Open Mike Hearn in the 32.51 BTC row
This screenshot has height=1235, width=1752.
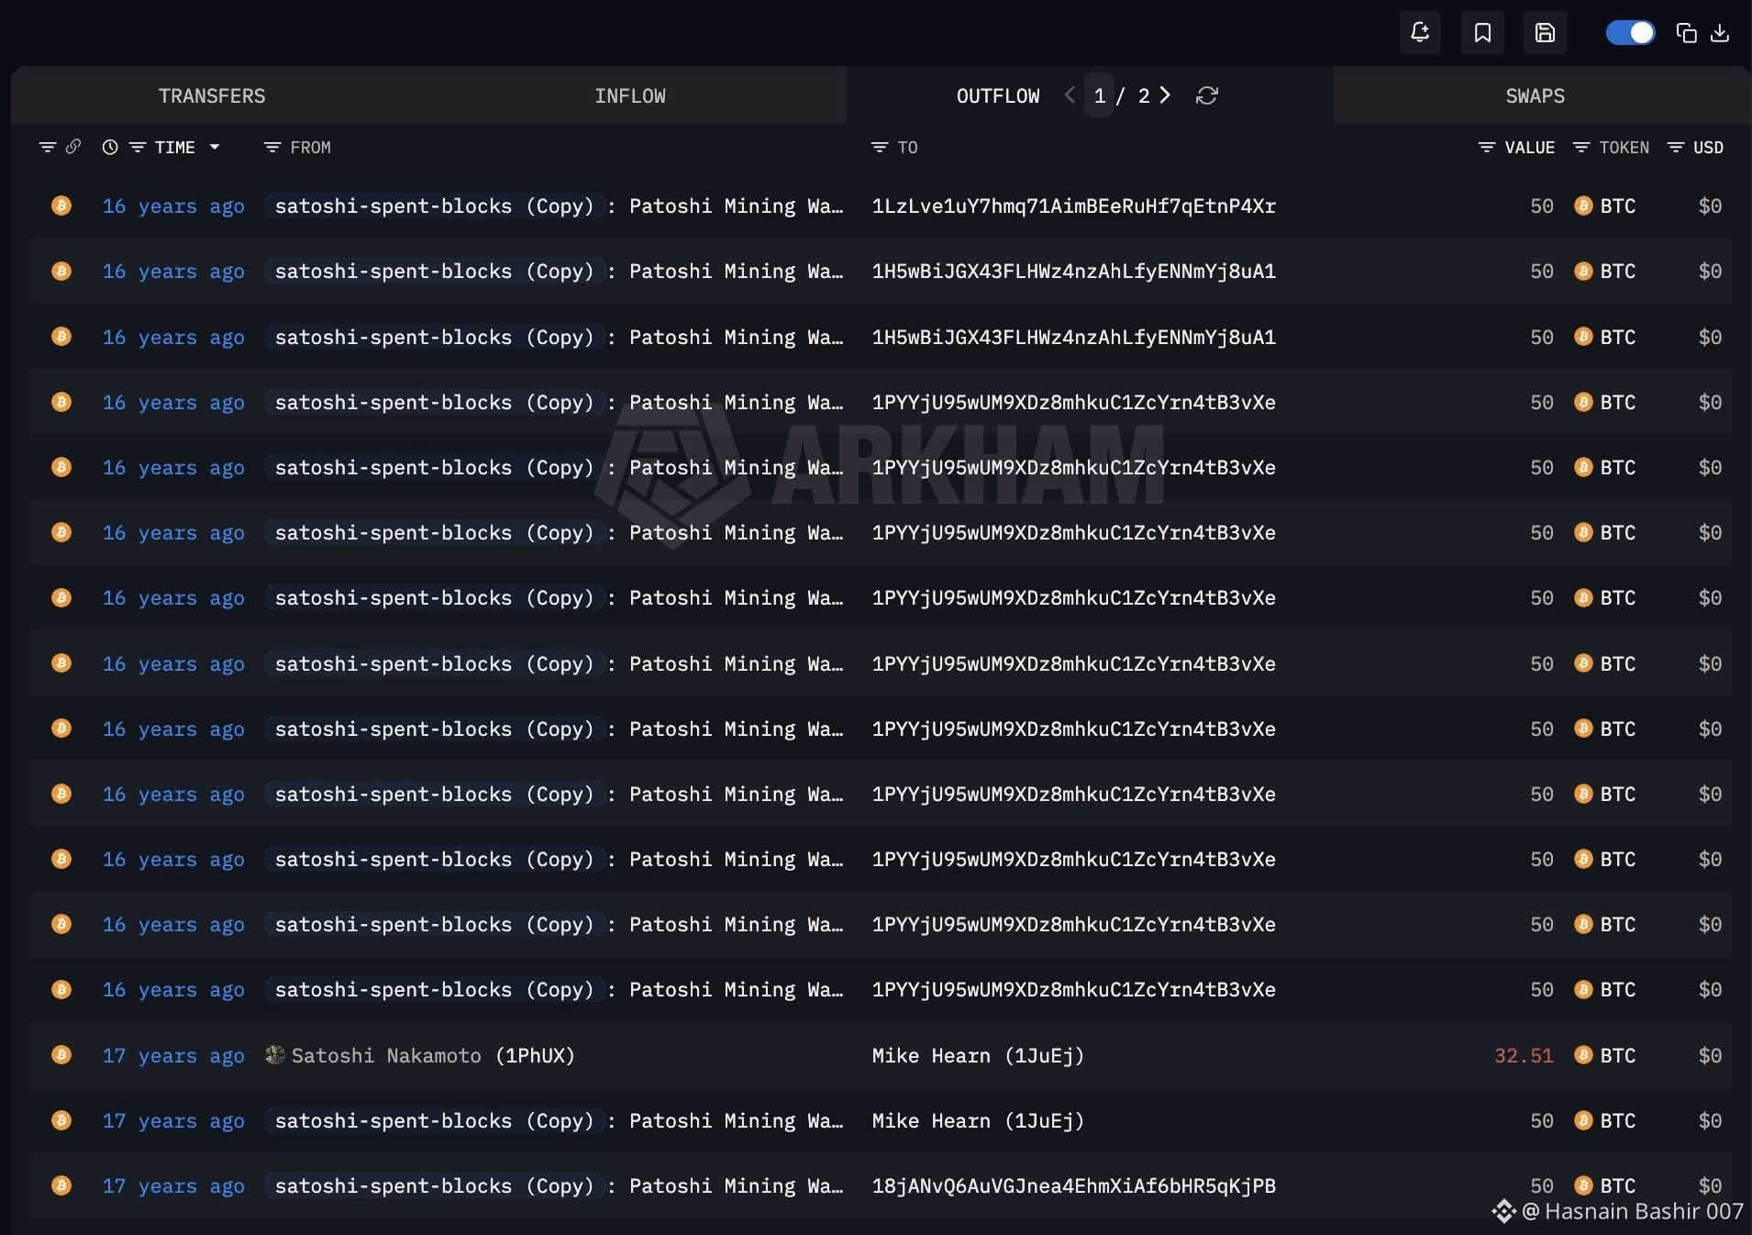pyautogui.click(x=978, y=1055)
